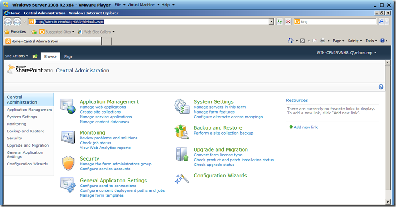Click the SharePoint help question mark icon

pyautogui.click(x=381, y=87)
